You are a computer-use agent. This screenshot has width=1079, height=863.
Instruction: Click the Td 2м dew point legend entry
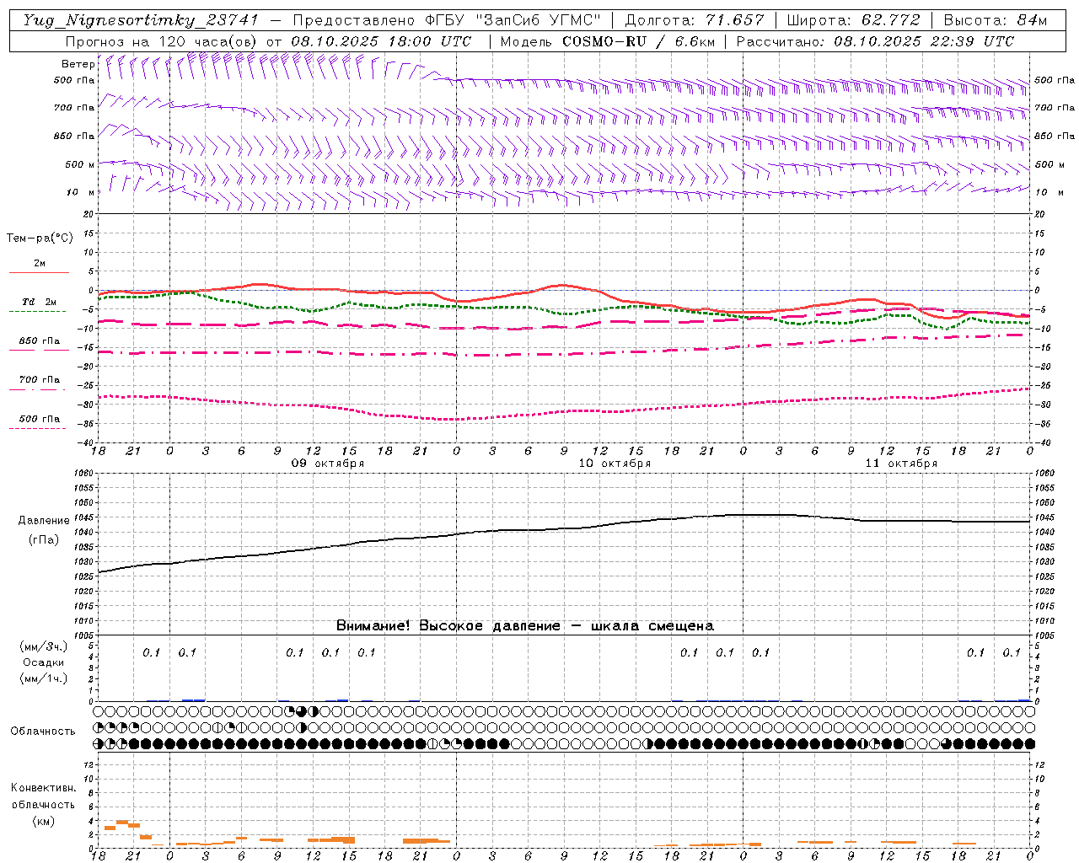point(40,302)
